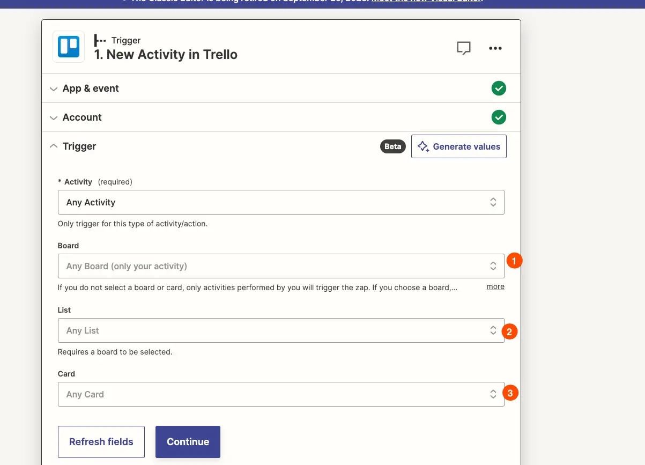Image resolution: width=645 pixels, height=465 pixels.
Task: Click the more link under Board help text
Action: click(495, 287)
